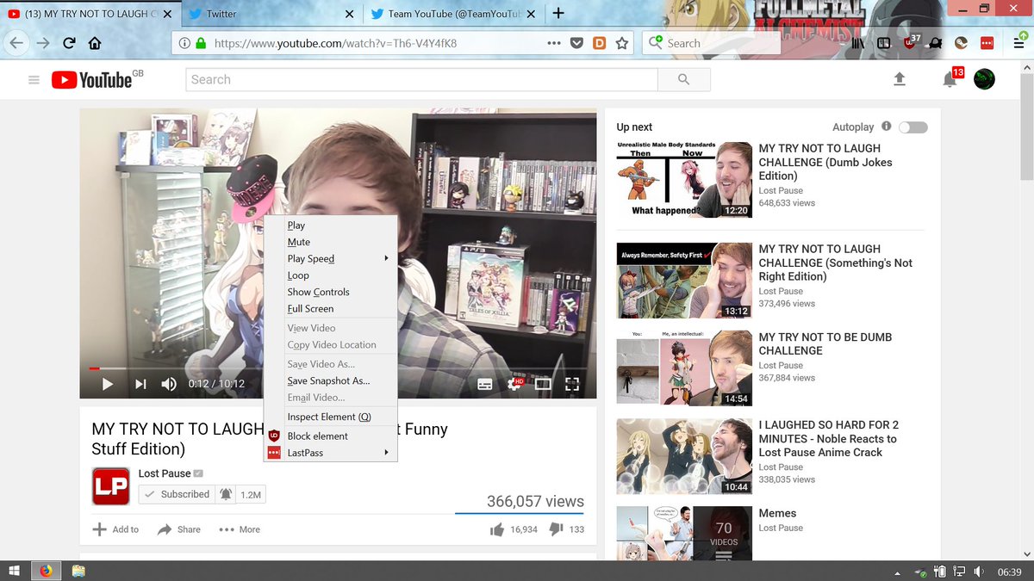
Task: Choose Save Snapshot As in context menu
Action: (x=330, y=380)
